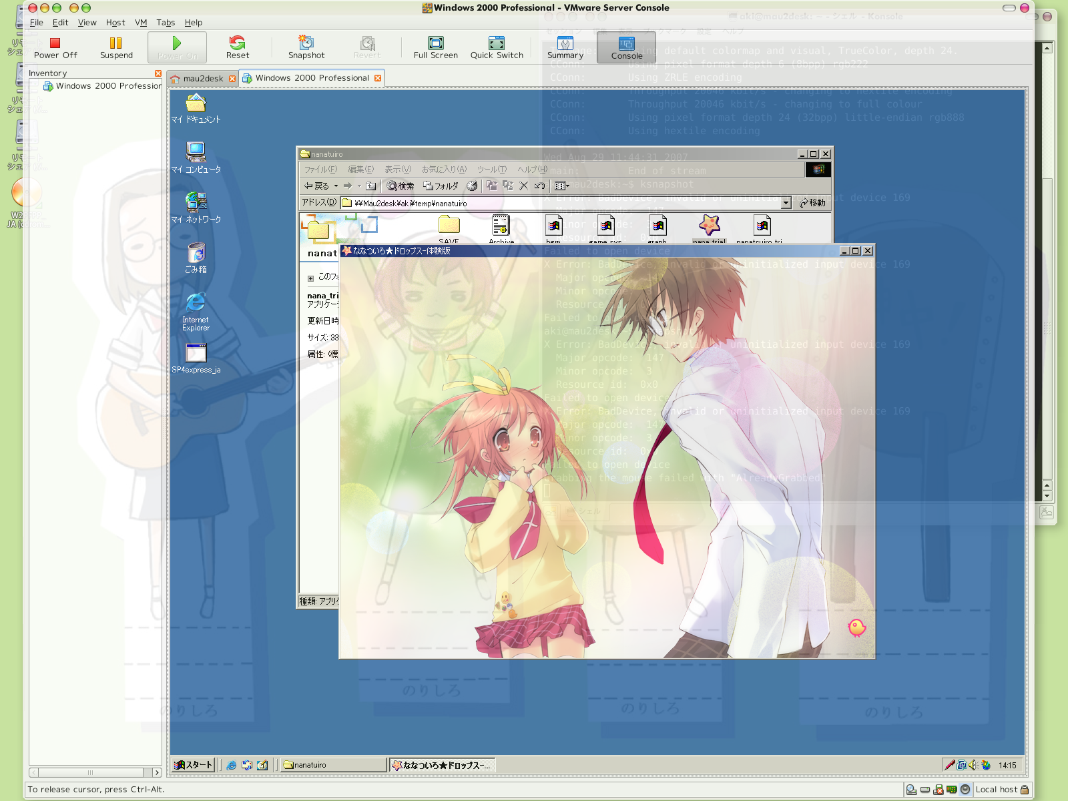Open the Edit menu in VMware
1068x801 pixels.
pos(60,23)
